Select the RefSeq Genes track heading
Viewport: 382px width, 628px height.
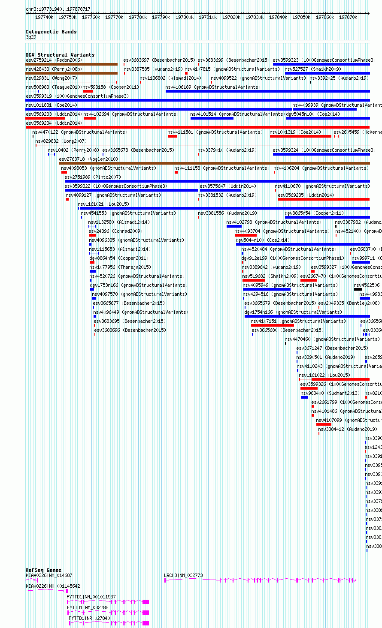pyautogui.click(x=43, y=570)
